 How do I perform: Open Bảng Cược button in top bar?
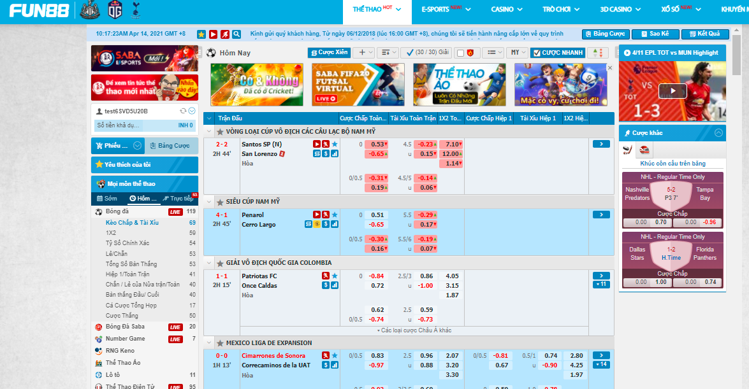click(x=605, y=34)
